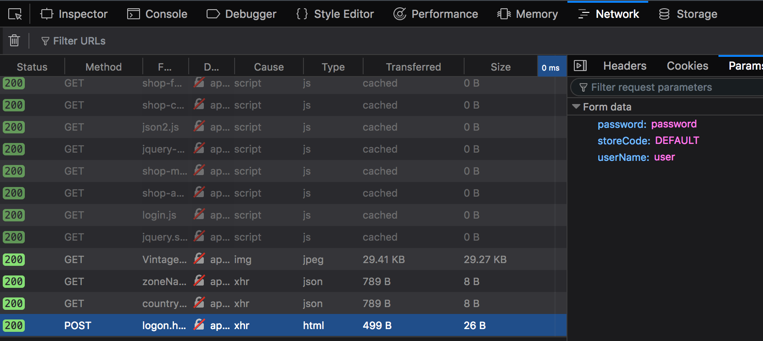Sort by Method column header
This screenshot has height=341, width=763.
click(104, 67)
